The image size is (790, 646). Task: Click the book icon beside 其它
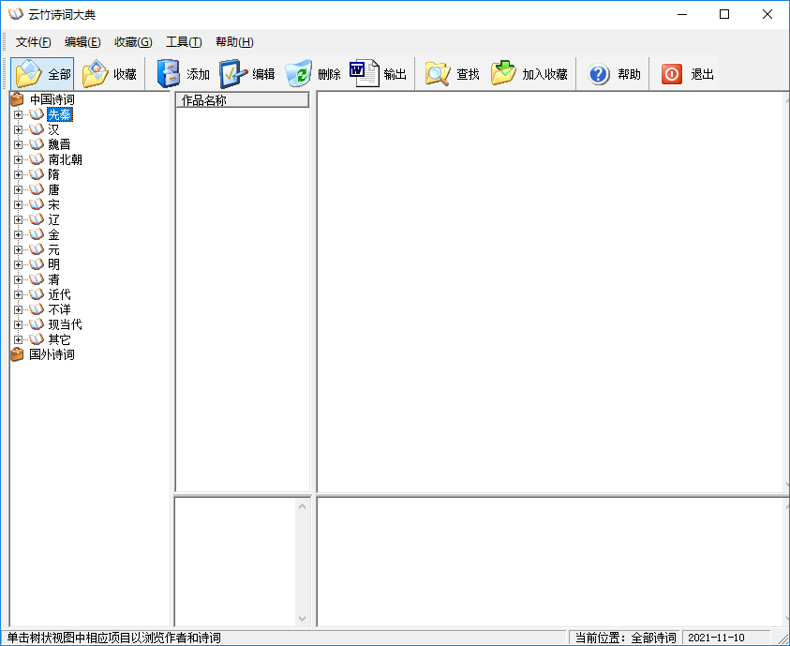click(37, 339)
